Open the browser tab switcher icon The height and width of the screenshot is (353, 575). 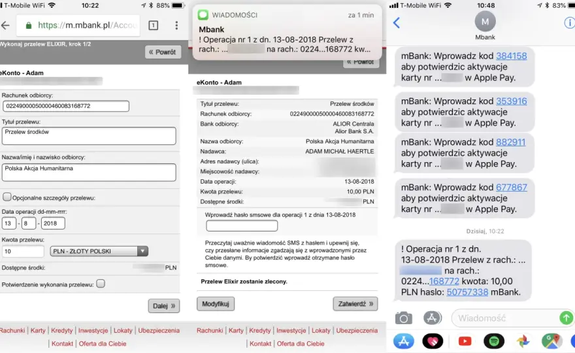(x=154, y=25)
